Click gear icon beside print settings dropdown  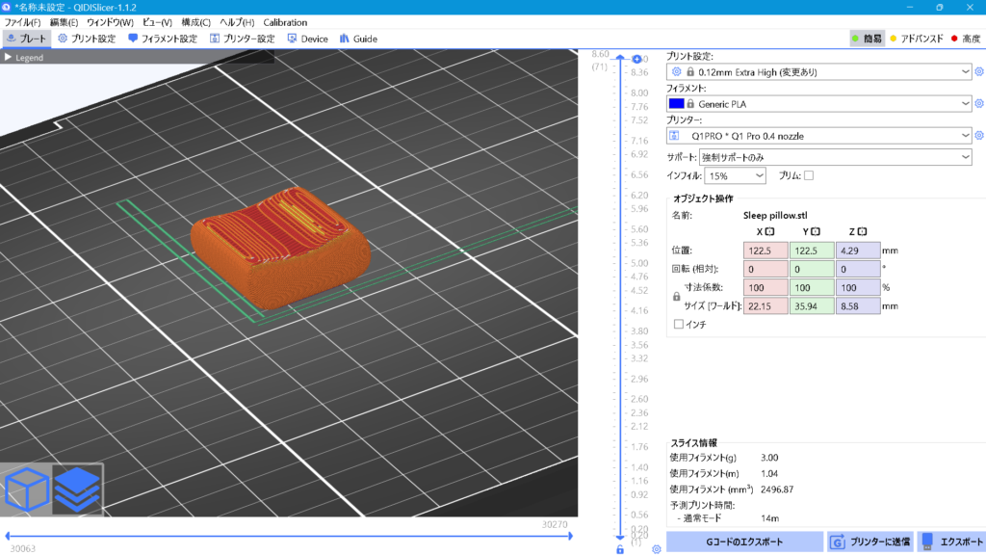(979, 72)
